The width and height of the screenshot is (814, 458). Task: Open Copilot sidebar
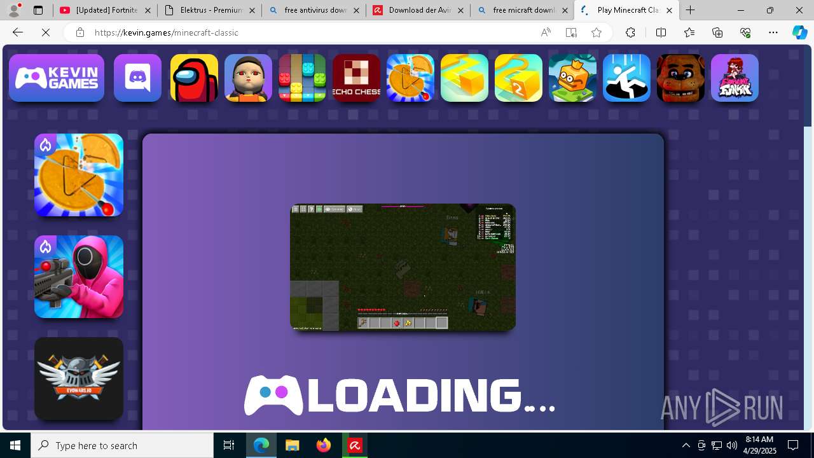point(799,32)
